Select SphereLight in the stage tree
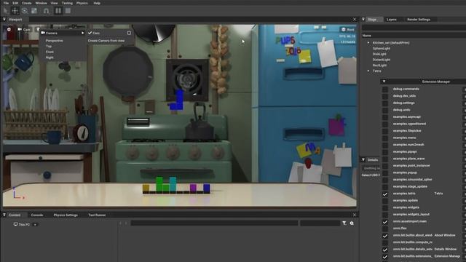 pos(382,49)
